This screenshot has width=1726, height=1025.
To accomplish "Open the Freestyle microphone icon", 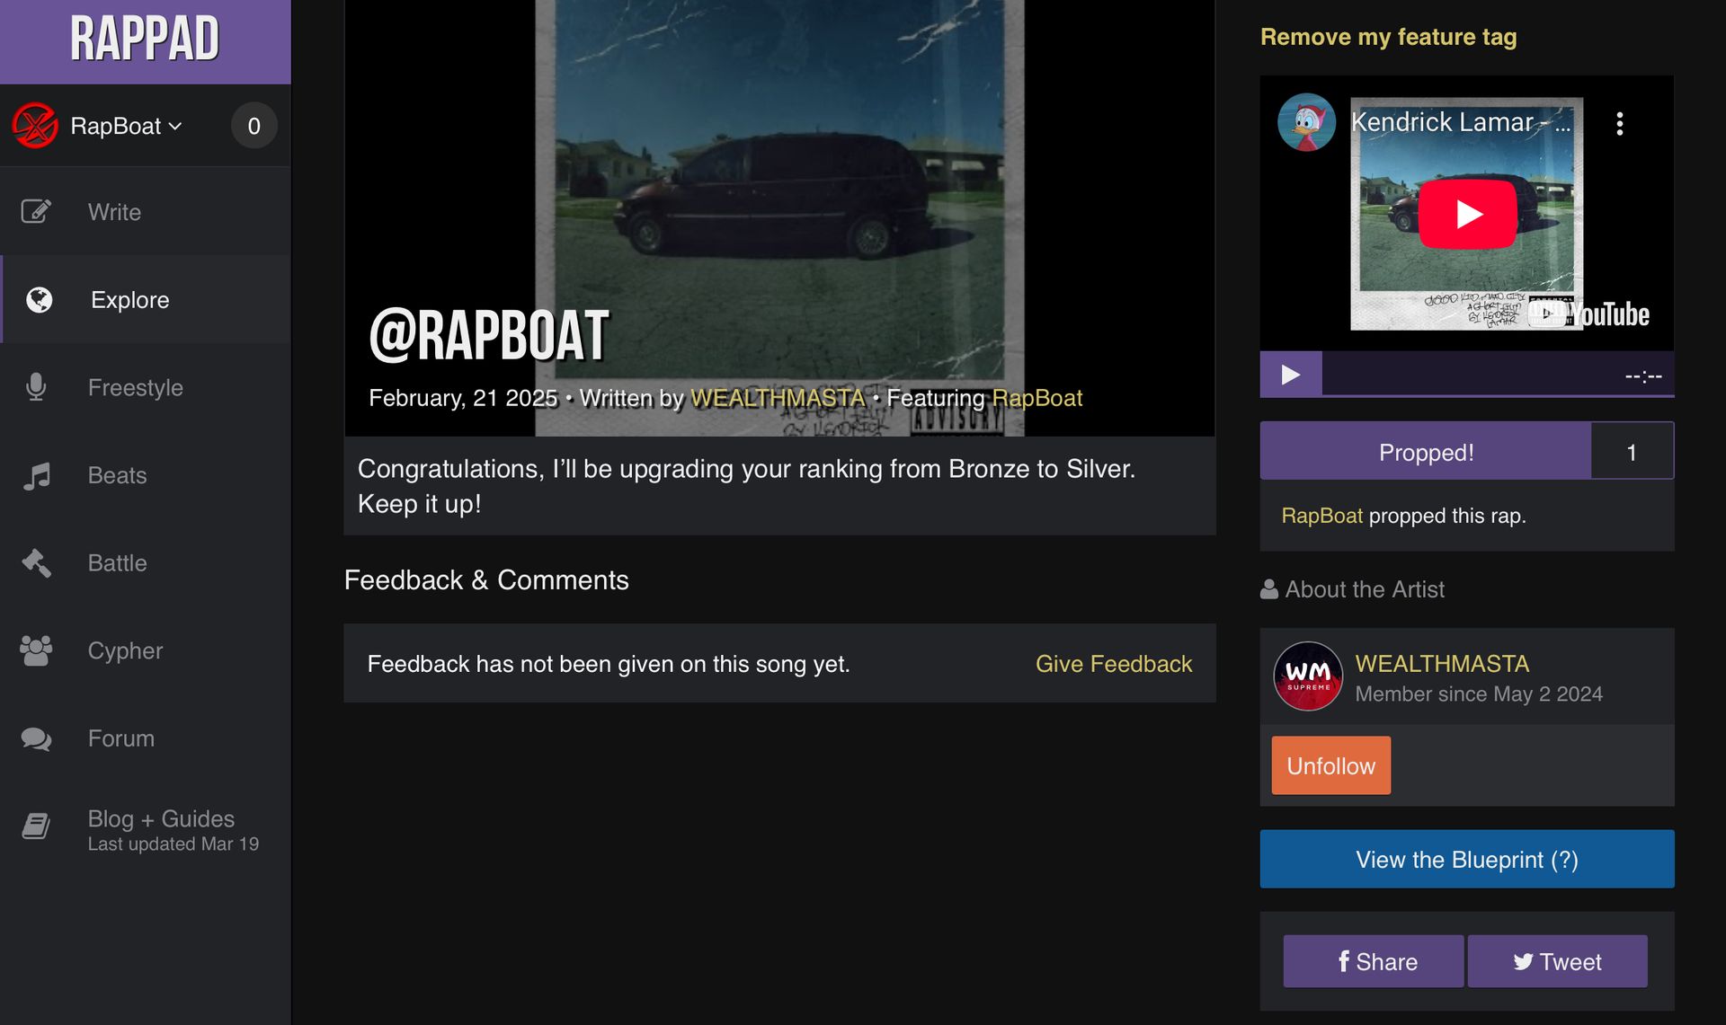I will 36,387.
